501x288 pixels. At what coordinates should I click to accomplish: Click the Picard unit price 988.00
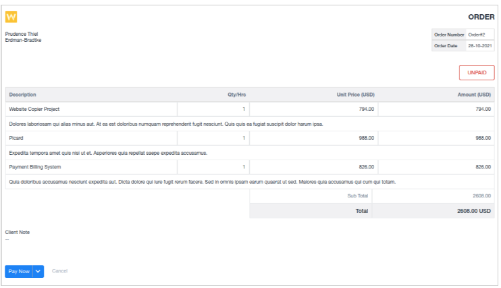(x=366, y=138)
